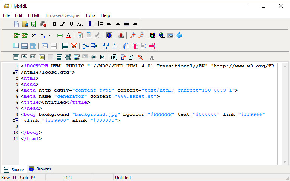Create a new document with the blank page icon
The image size is (290, 181).
(x=17, y=24)
